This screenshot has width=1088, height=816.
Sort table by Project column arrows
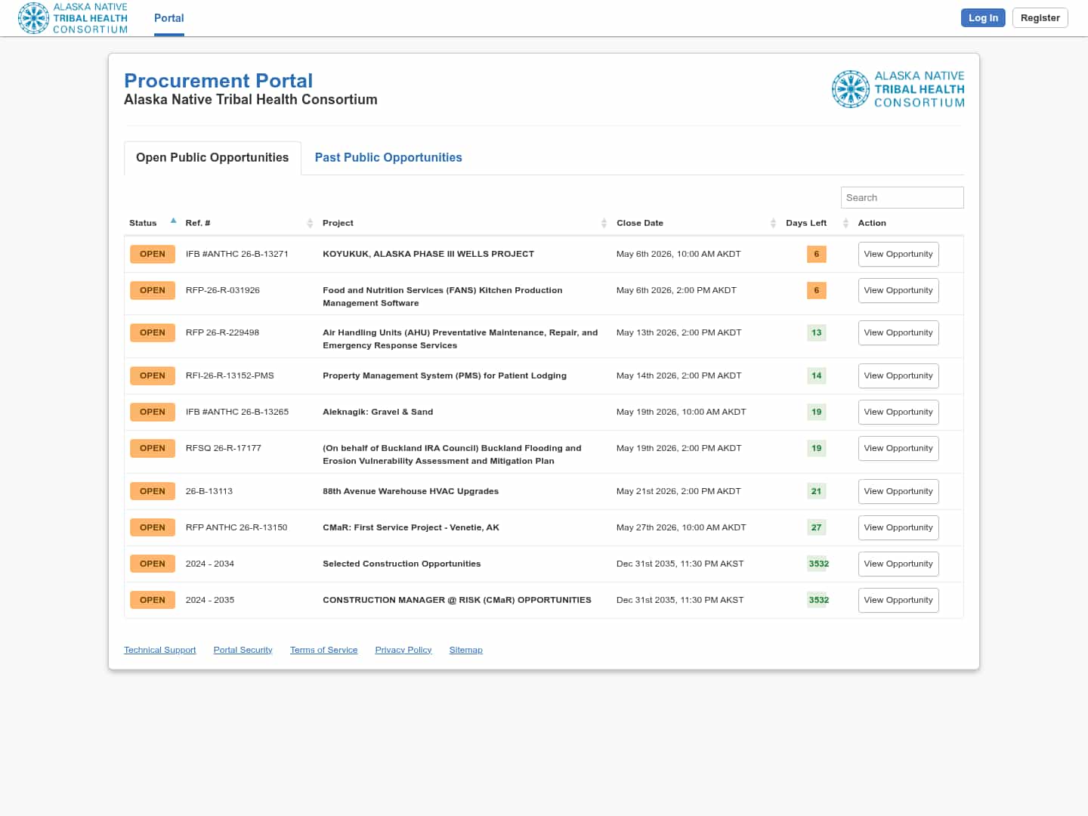coord(604,223)
